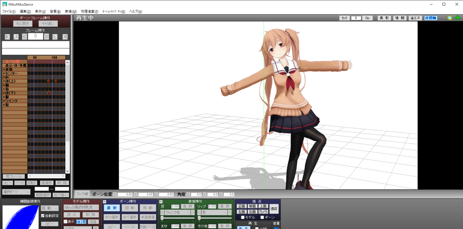Click the セット frame set button
Screen dimensions: 463x229
[345, 18]
